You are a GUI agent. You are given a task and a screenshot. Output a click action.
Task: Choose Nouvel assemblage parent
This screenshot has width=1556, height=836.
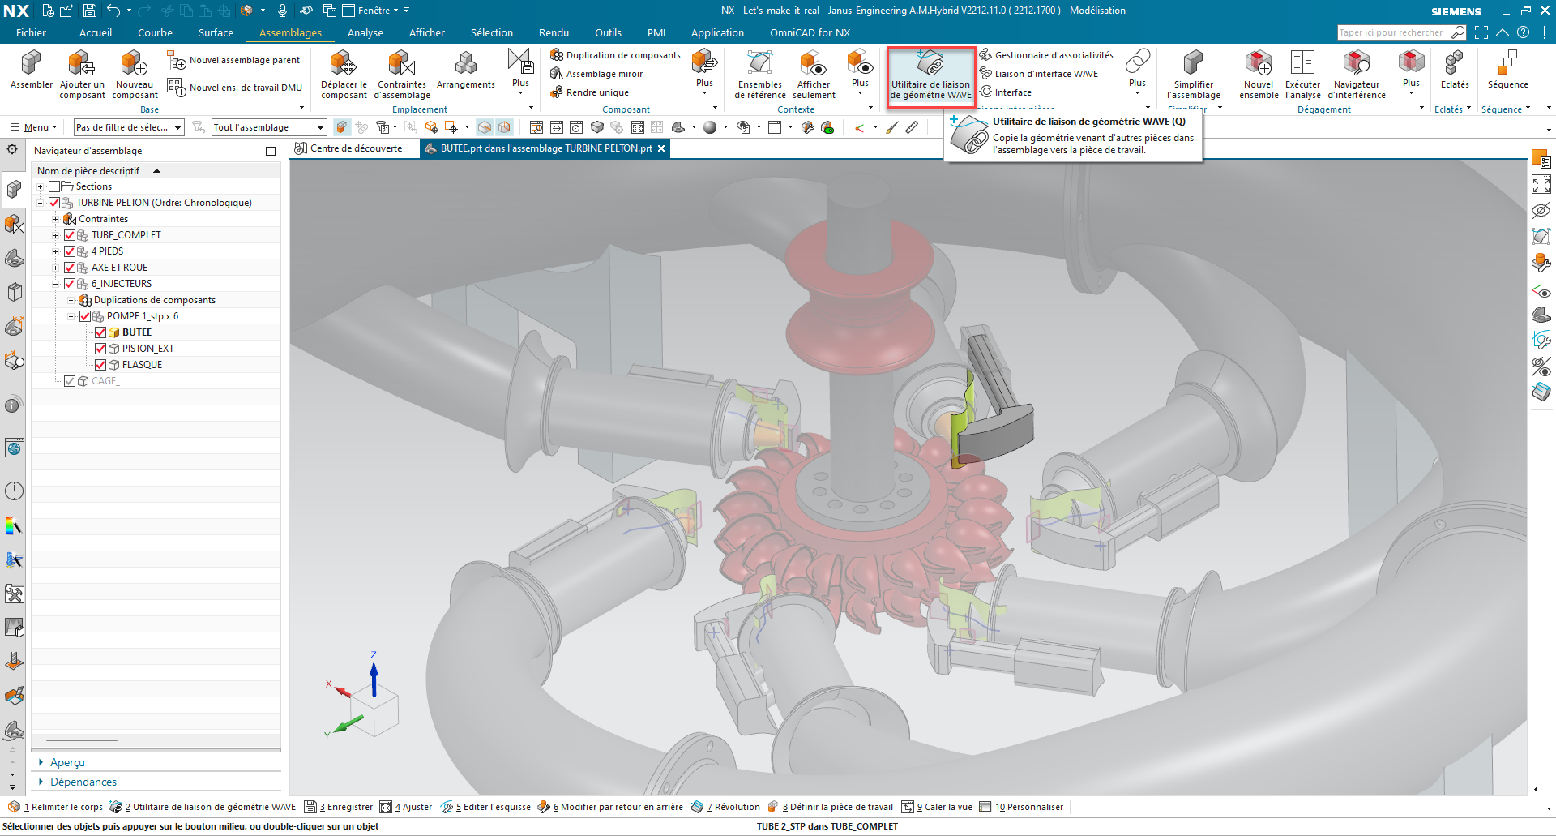[x=233, y=60]
